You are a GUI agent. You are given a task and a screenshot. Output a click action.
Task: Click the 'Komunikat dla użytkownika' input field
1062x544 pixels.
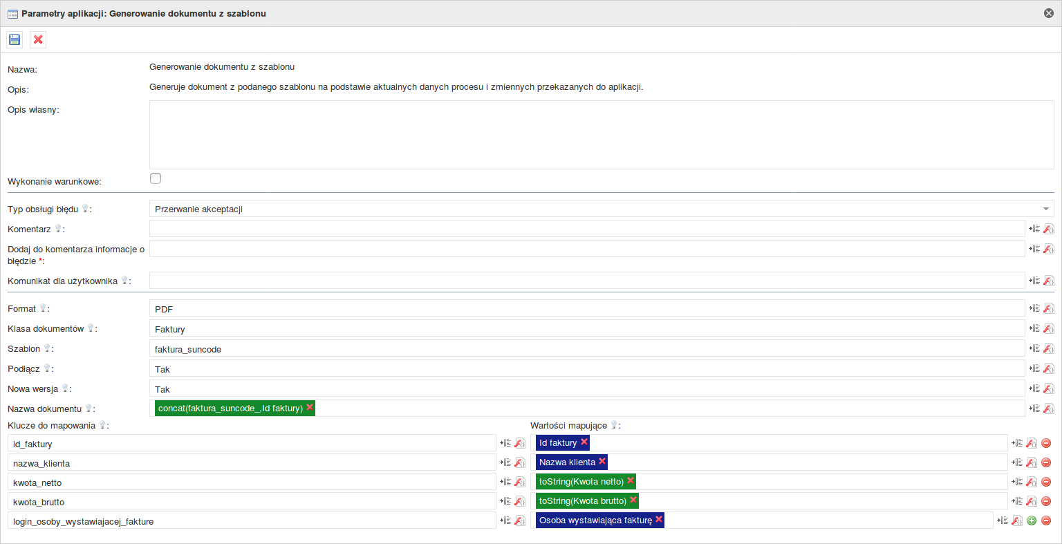point(586,281)
